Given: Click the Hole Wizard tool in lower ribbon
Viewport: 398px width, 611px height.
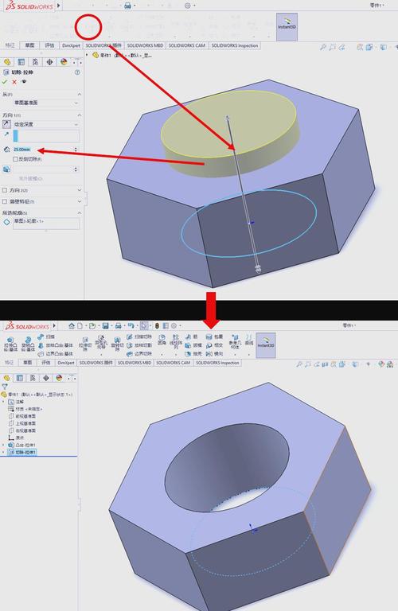Looking at the screenshot, I should 101,343.
